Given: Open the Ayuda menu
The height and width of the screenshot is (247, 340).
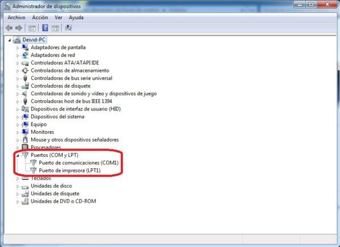Looking at the screenshot, I should tap(76, 18).
